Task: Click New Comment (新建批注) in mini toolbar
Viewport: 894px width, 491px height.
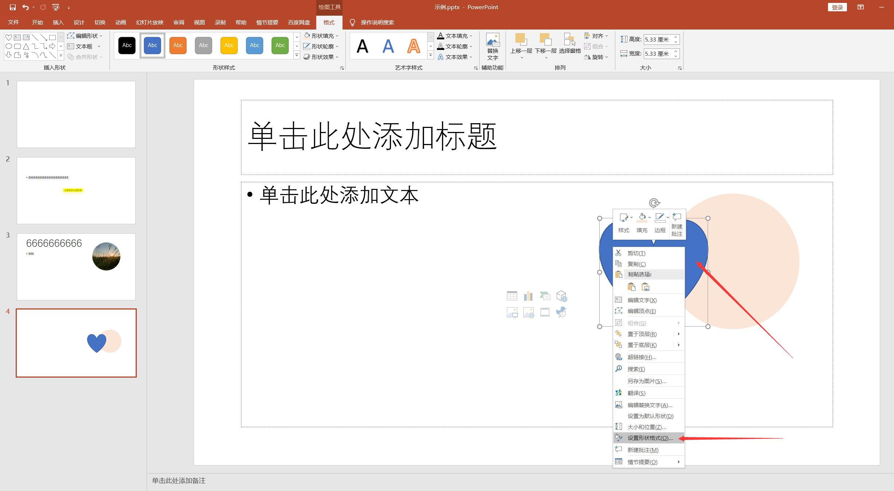Action: pos(677,225)
